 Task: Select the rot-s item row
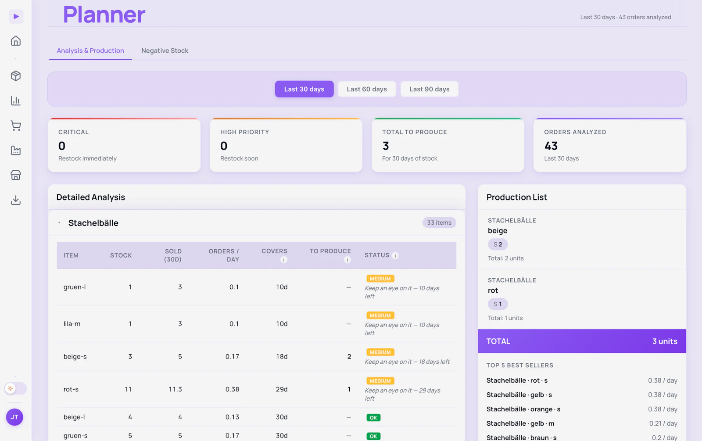[257, 389]
